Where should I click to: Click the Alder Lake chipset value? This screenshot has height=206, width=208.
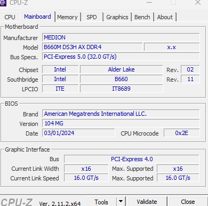coord(122,69)
